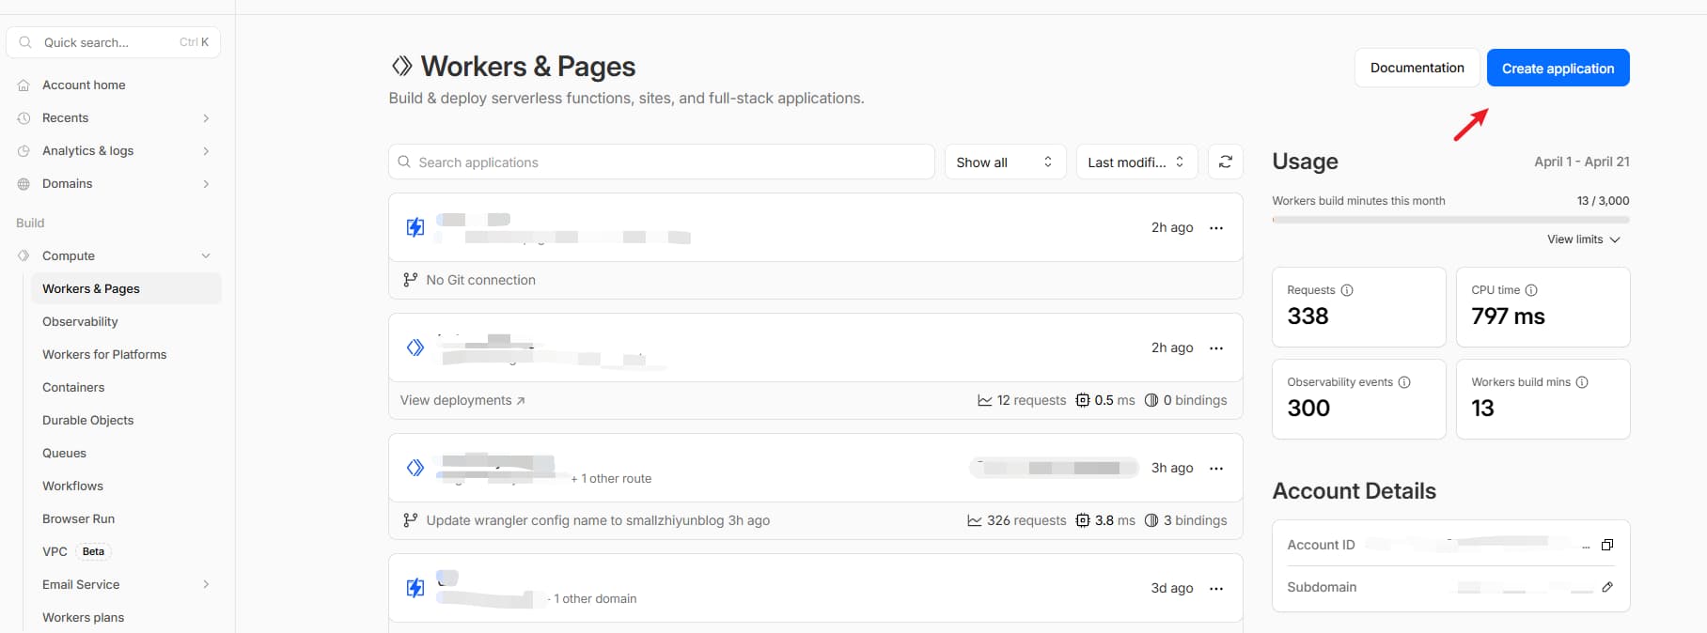Open the Show all filter dropdown

[x=1004, y=162]
